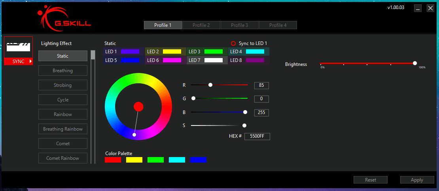Minimize the G.SKILL window
The image size is (439, 191).
point(418,8)
